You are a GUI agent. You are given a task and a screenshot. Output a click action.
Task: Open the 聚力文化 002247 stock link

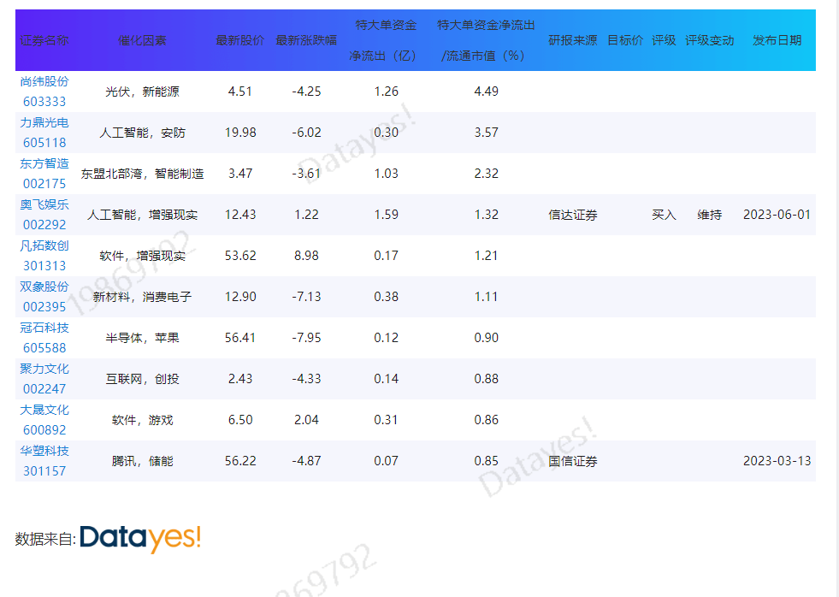[44, 379]
